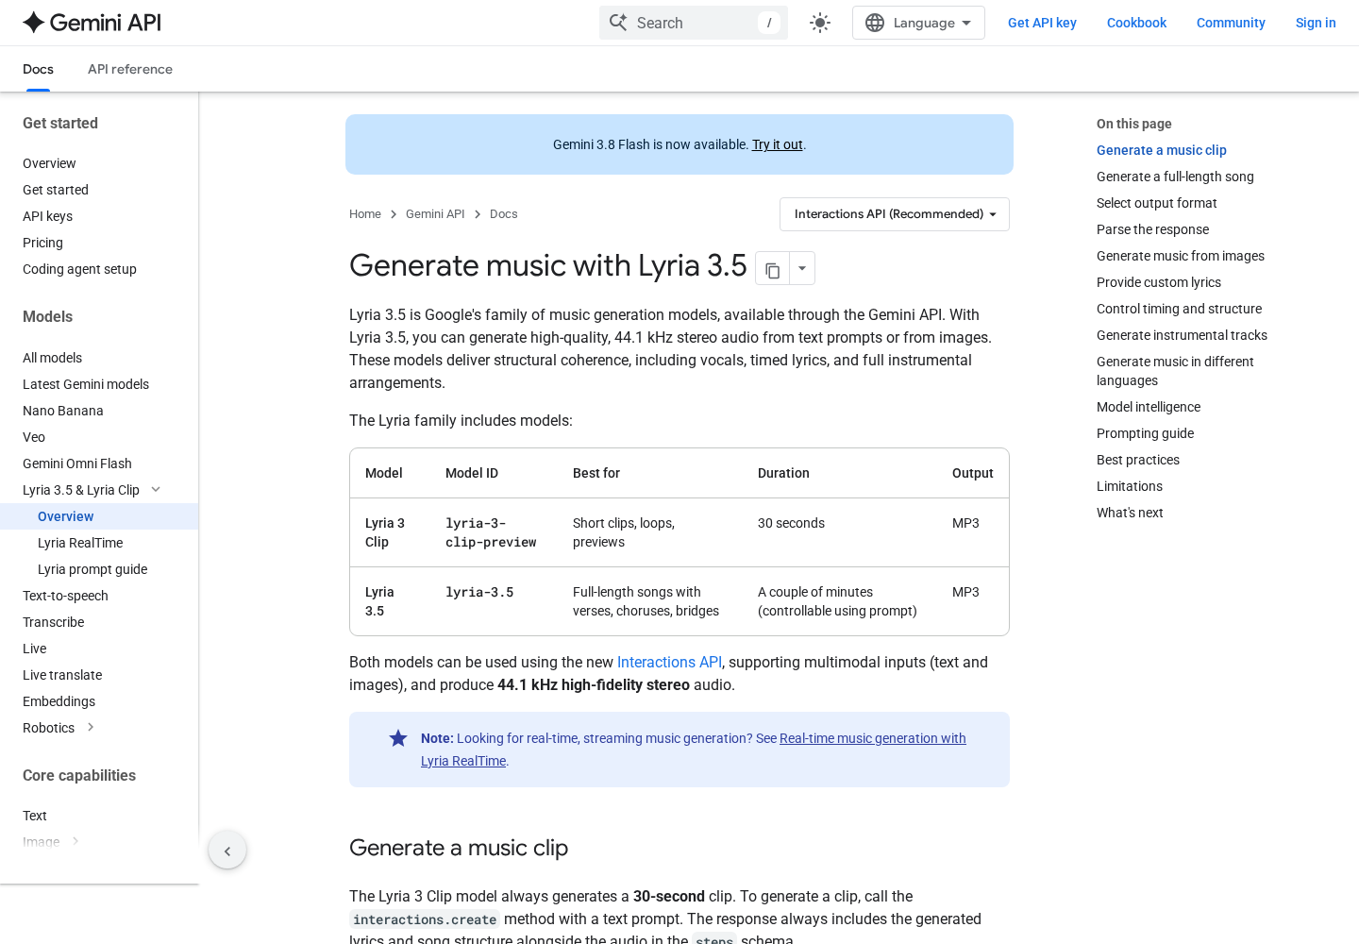
Task: Copy page using the copy icon
Action: [x=772, y=271]
